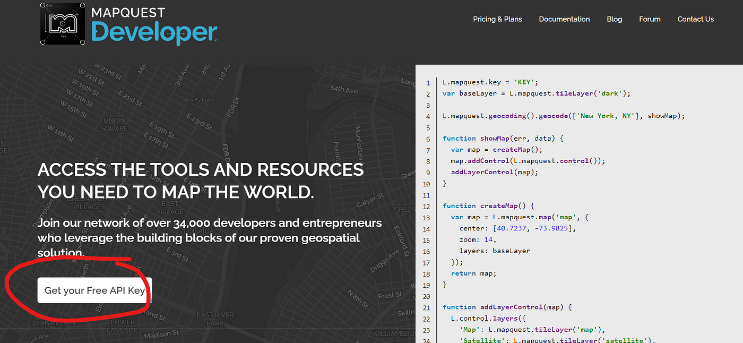Click code line 'zoom: 14,'

point(478,239)
